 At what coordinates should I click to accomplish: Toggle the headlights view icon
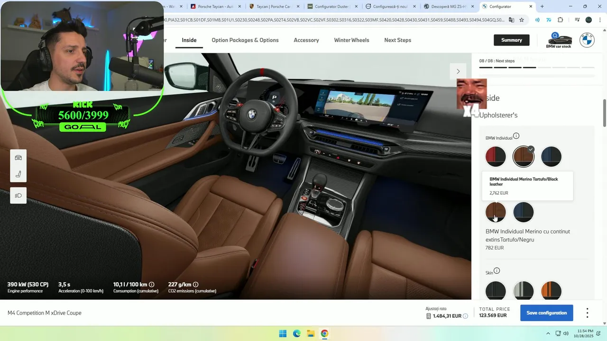(x=18, y=196)
